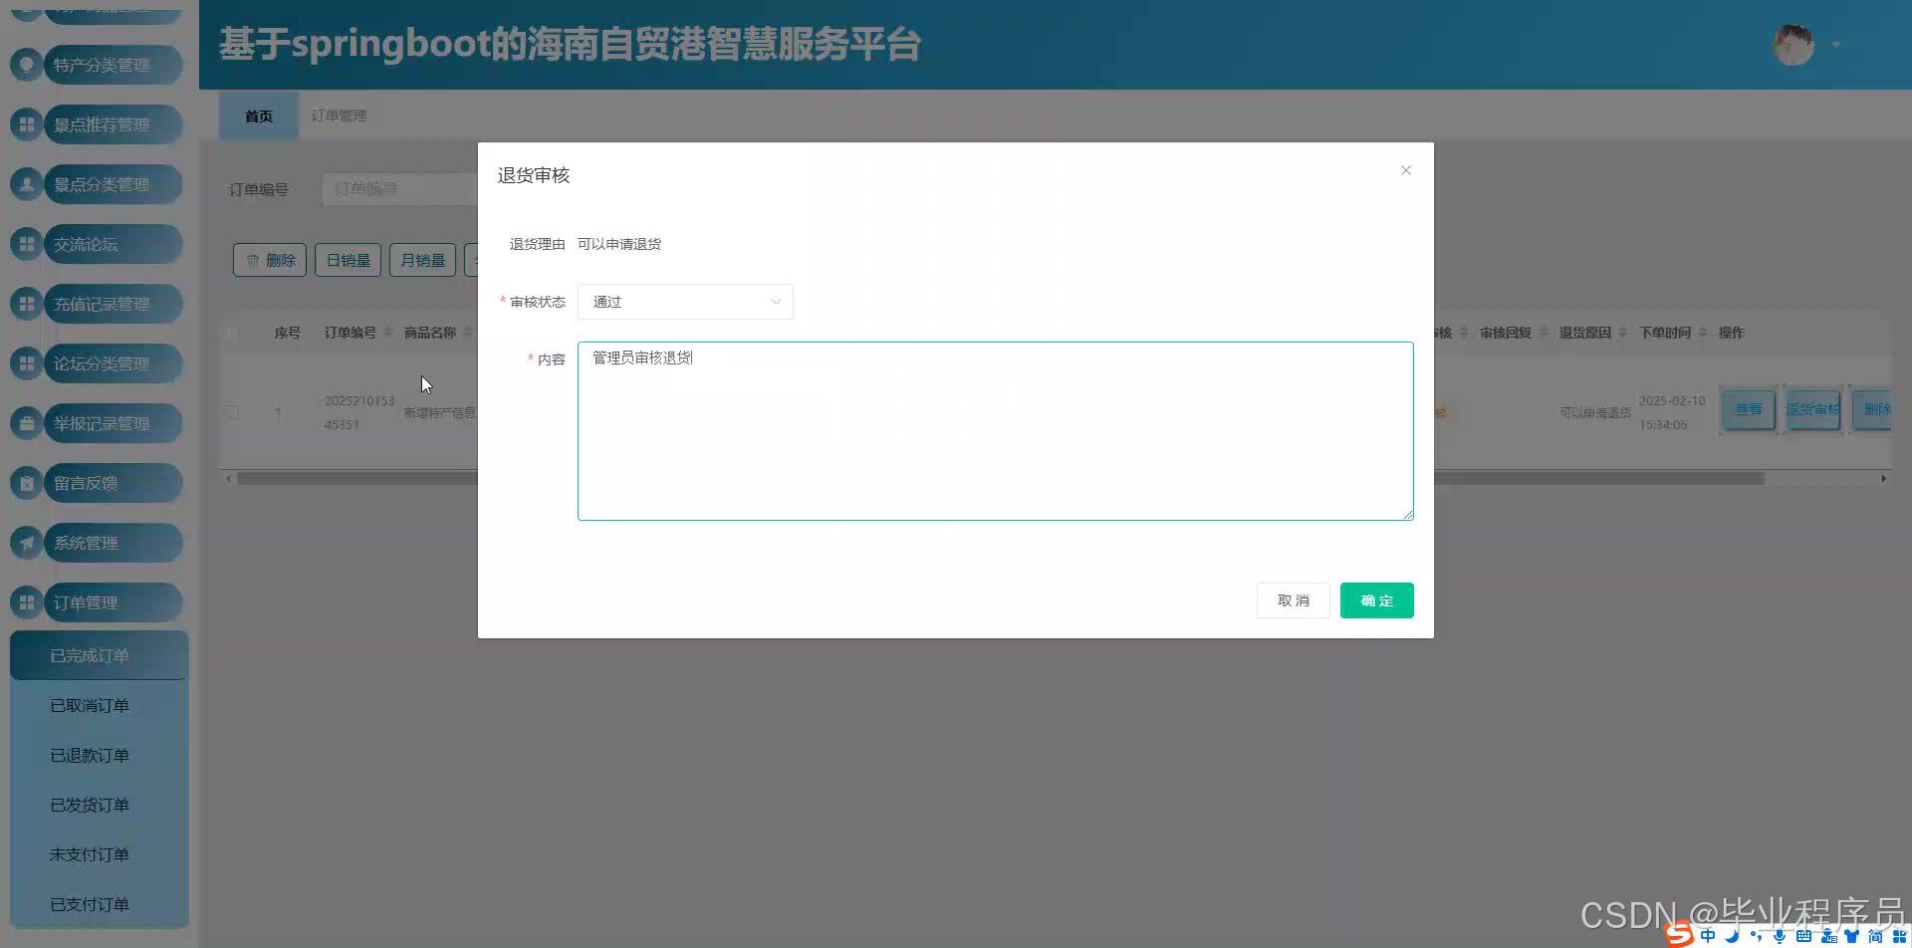The height and width of the screenshot is (948, 1912).
Task: Open 景点分类管理 via its user icon
Action: (x=26, y=184)
